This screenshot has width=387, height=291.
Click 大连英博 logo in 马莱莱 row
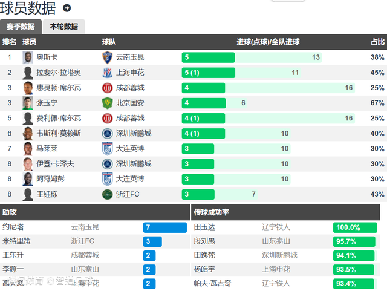107,149
